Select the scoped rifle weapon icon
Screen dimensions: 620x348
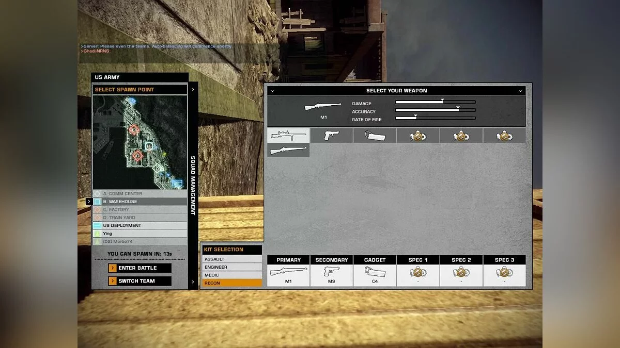(288, 135)
